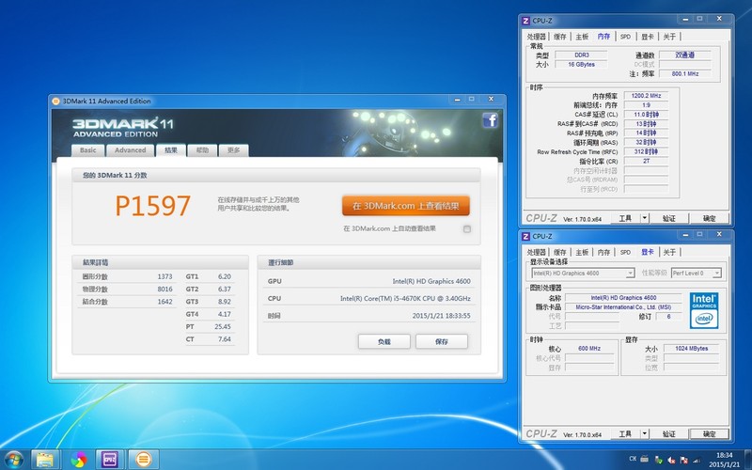Viewport: 752px width, 470px height.
Task: Click the 保存 save button in 3DMark
Action: click(x=441, y=341)
